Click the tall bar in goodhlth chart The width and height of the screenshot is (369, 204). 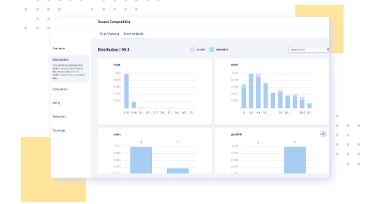pos(295,160)
